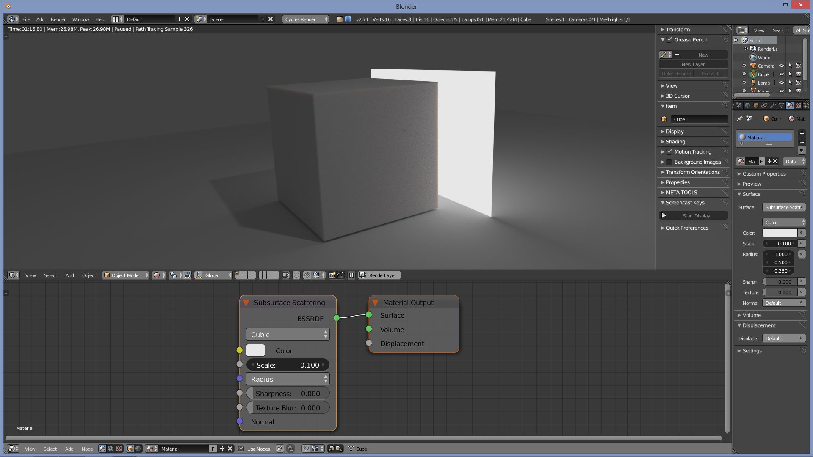Uncheck the Use Nodes checkbox
The image size is (813, 457).
[241, 448]
